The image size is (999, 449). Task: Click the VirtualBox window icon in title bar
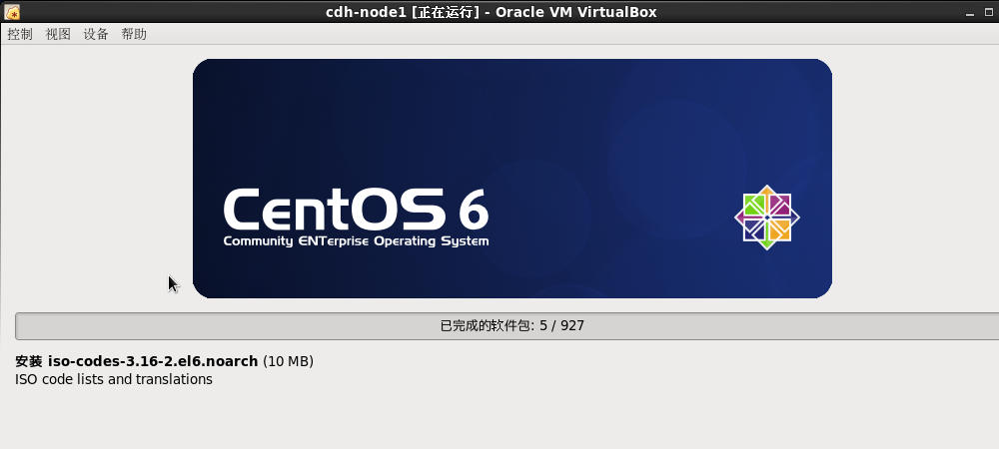pos(12,12)
